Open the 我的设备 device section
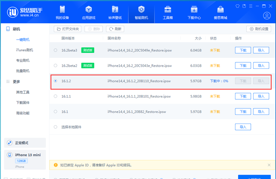Viewport: 276px width, 179px height. pos(62,12)
